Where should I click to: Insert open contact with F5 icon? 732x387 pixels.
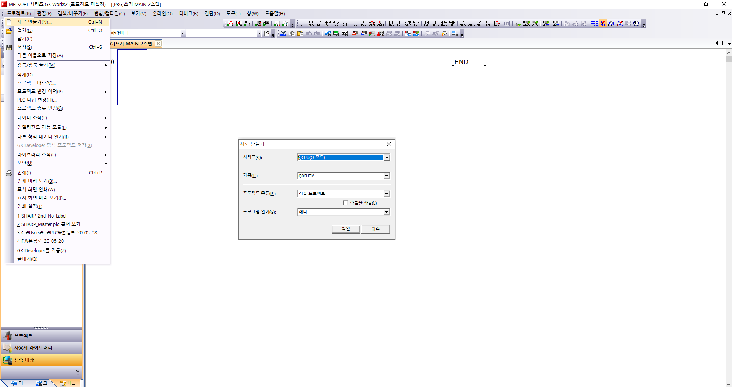(302, 23)
